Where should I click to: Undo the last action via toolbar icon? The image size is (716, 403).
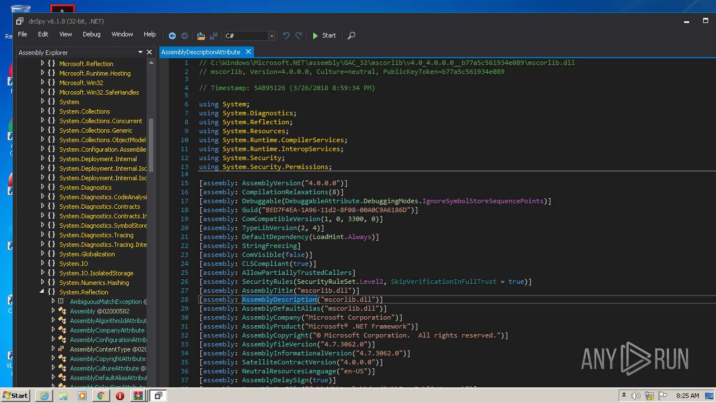point(286,35)
